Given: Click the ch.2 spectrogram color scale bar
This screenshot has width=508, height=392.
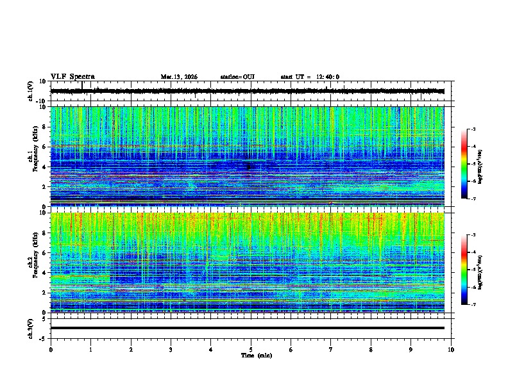Looking at the screenshot, I should (464, 270).
